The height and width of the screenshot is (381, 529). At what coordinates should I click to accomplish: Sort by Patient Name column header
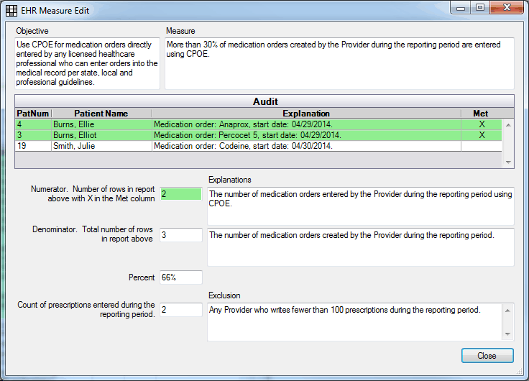click(x=101, y=114)
